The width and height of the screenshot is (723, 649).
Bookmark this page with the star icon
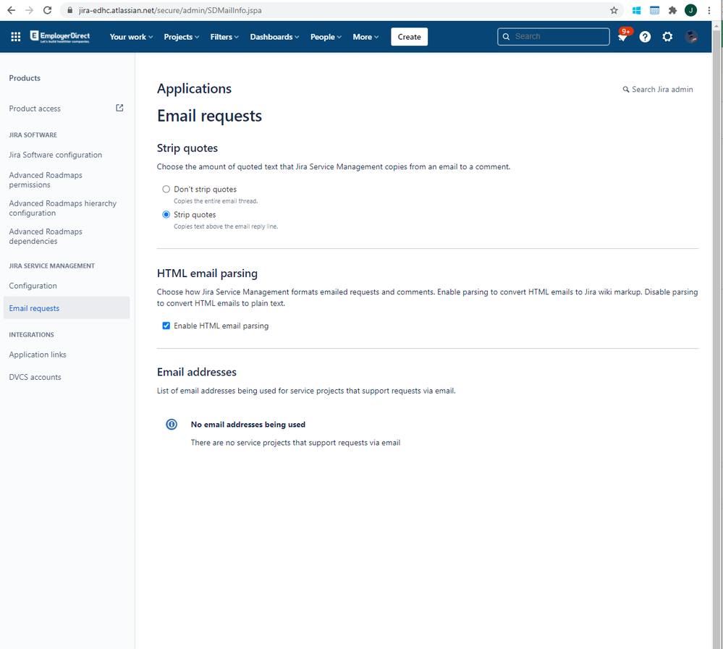point(614,10)
